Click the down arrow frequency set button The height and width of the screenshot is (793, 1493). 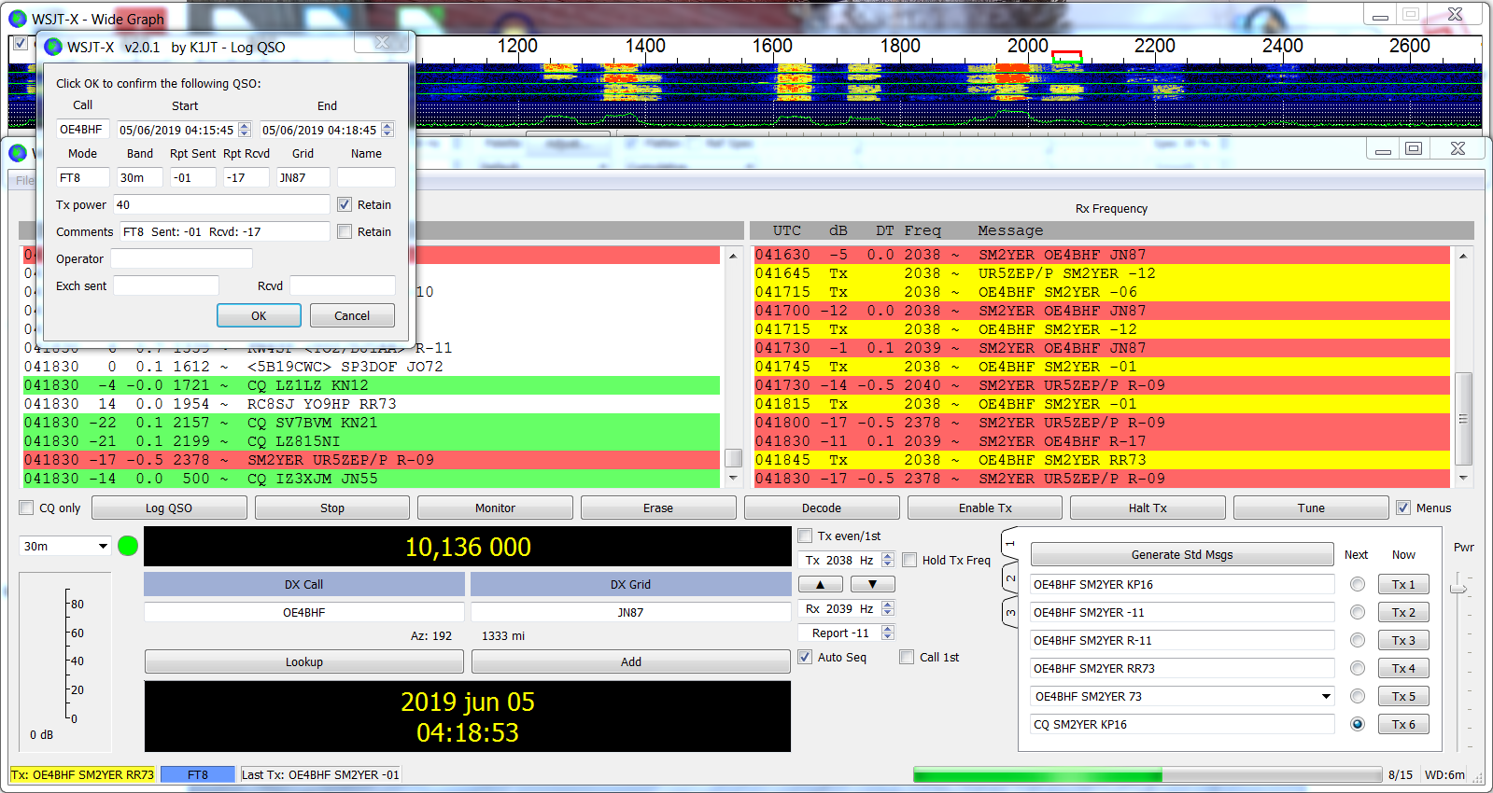pyautogui.click(x=873, y=584)
